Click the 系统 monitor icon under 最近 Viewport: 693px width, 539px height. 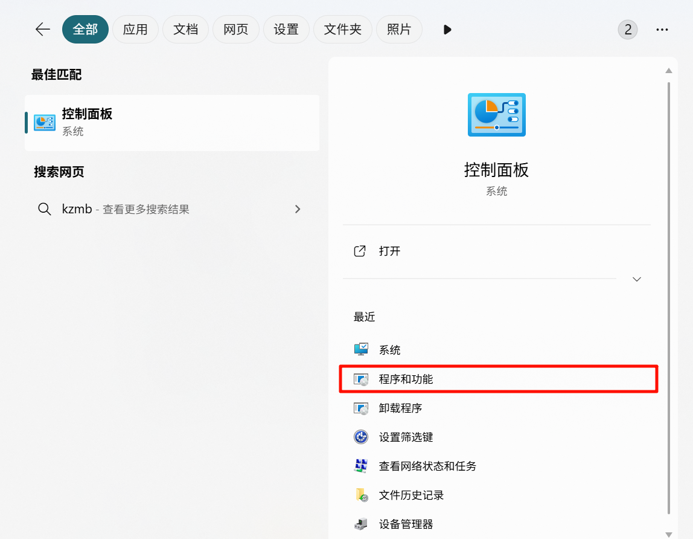(361, 350)
